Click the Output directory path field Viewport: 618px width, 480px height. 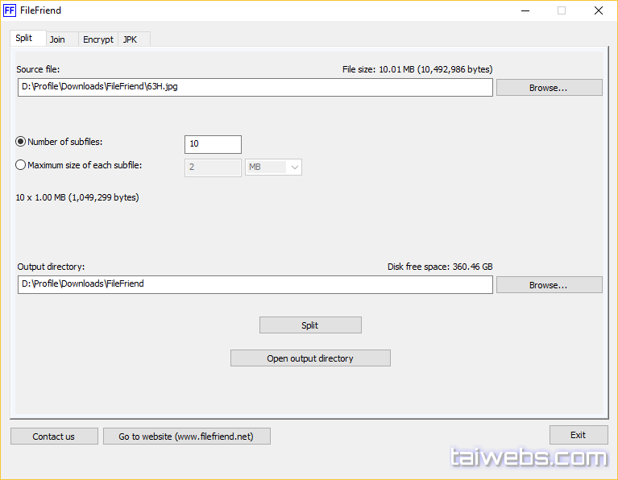tap(255, 284)
